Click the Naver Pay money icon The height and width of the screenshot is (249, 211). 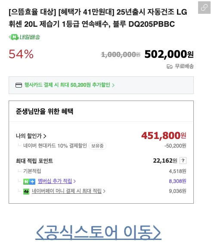coord(26,191)
